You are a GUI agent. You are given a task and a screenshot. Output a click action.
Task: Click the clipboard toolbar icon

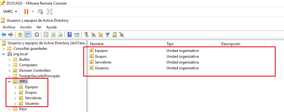(37, 34)
